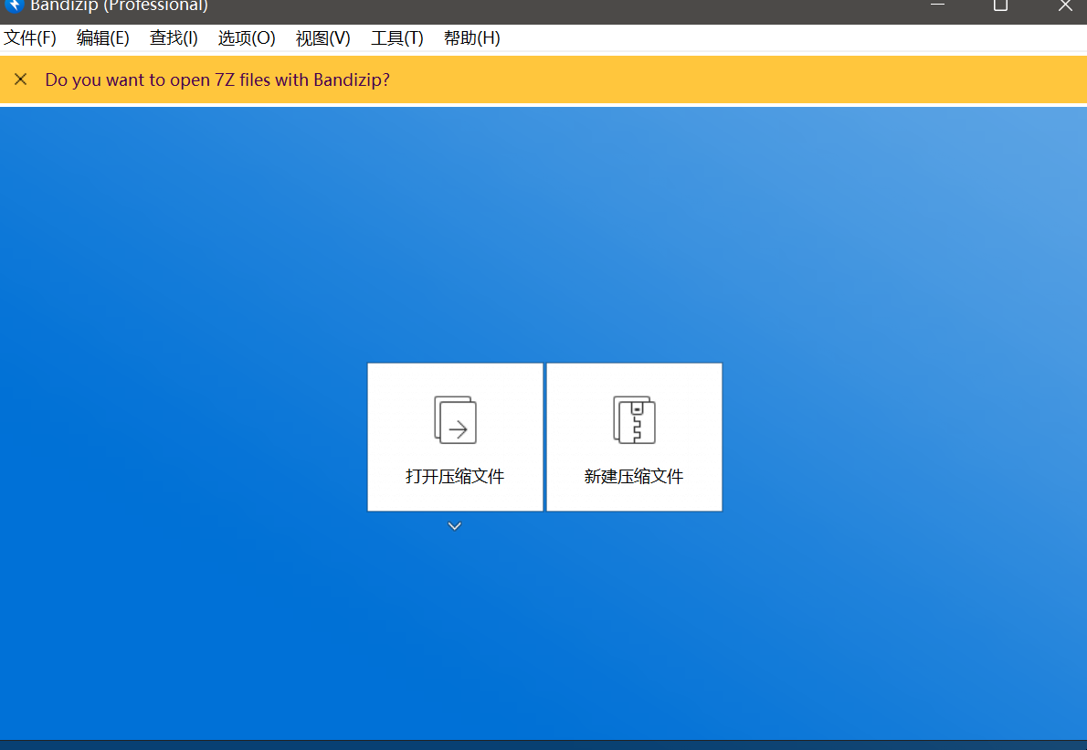The image size is (1087, 750).
Task: Click the new archive zipper icon
Action: click(634, 419)
